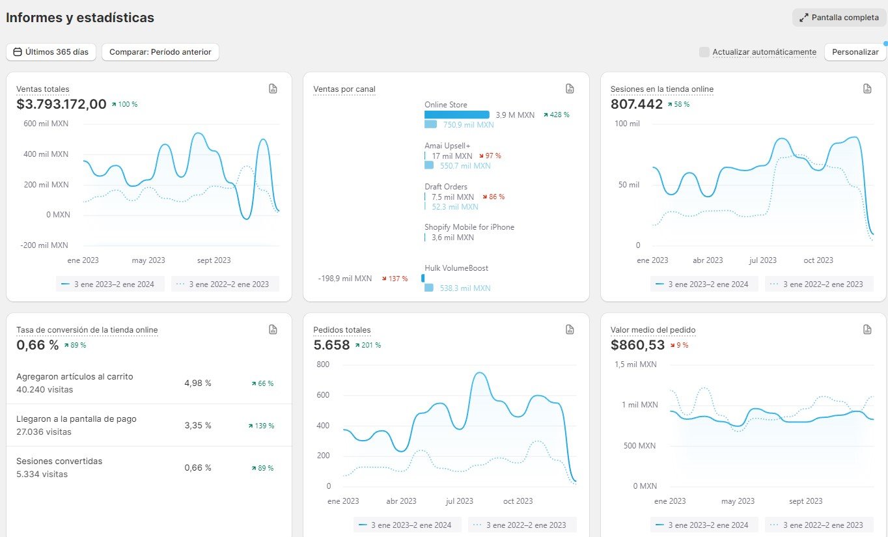The image size is (888, 537).
Task: Open report icon on Sesiones en la tienda online
Action: [x=867, y=89]
